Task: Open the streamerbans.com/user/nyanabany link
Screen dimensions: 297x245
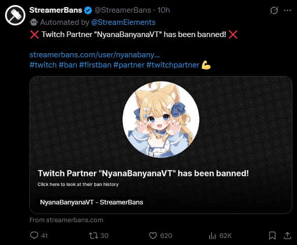Action: (x=95, y=55)
